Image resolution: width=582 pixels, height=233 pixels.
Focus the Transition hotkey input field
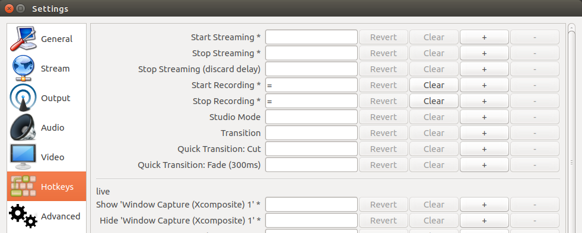coord(311,133)
